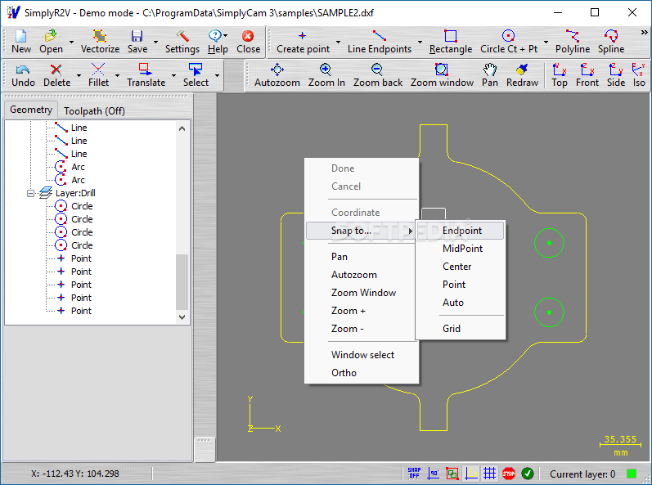The height and width of the screenshot is (485, 652).
Task: Click the Autozoom icon in toolbar
Action: [277, 74]
